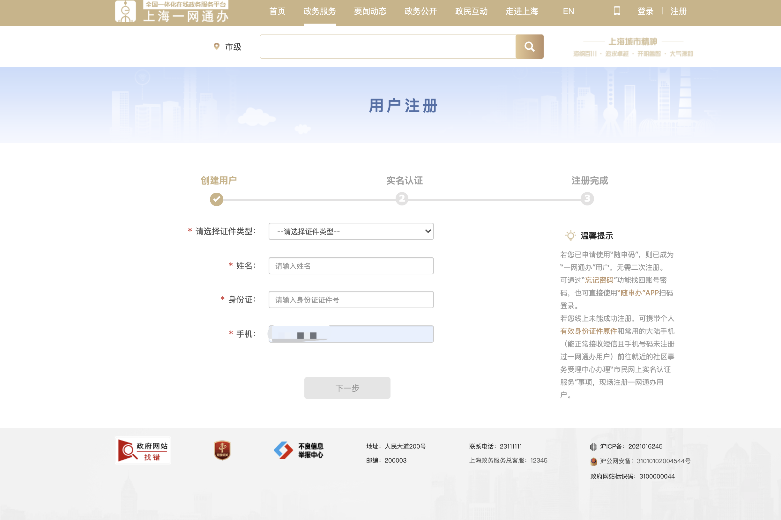Viewport: 781px width, 520px height.
Task: Click the 实名认证 step label
Action: (404, 181)
